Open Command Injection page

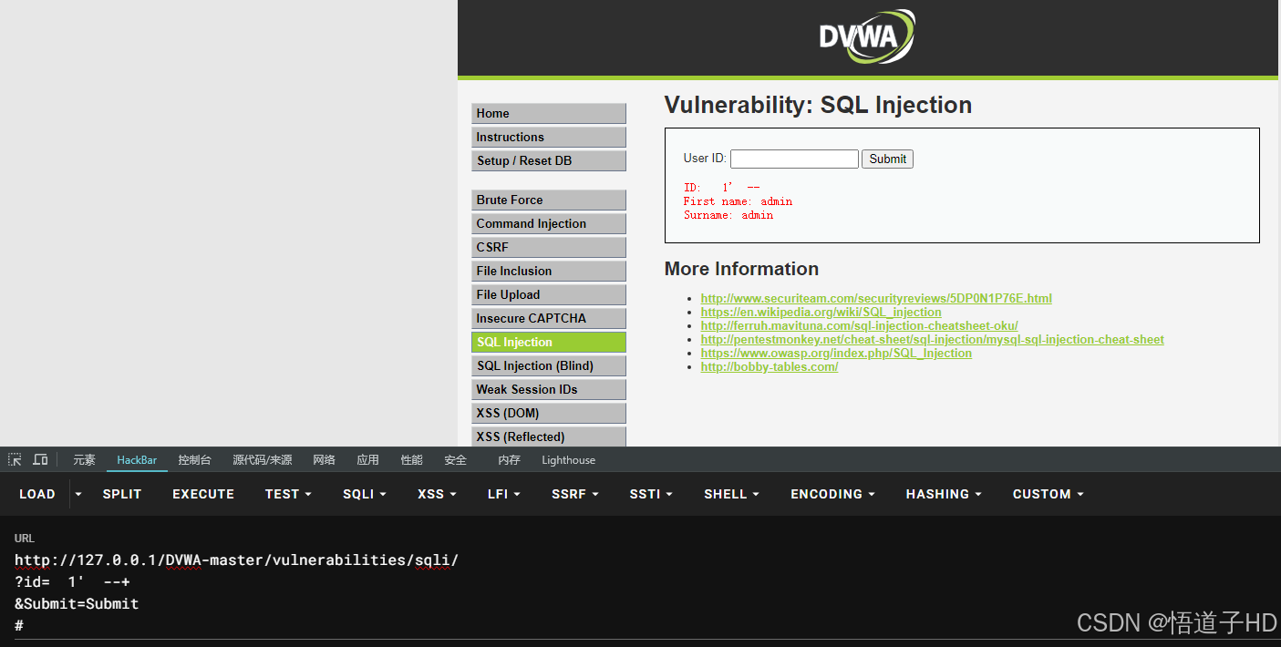click(549, 223)
